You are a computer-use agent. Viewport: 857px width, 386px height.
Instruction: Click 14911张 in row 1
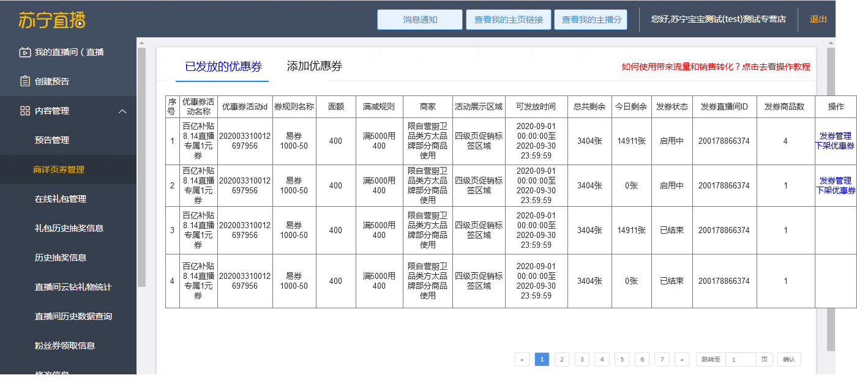click(x=631, y=141)
